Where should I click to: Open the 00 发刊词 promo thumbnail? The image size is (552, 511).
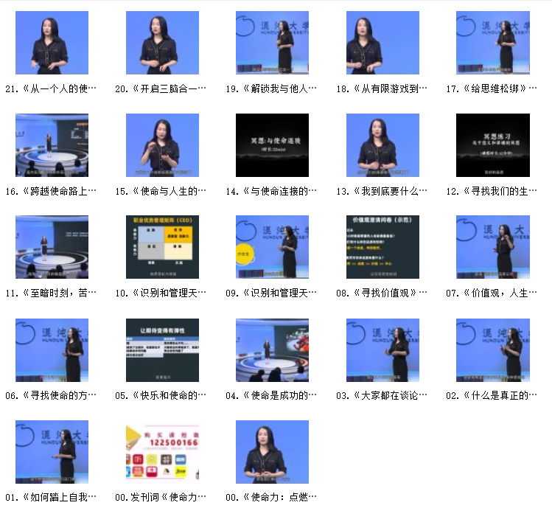(x=162, y=452)
